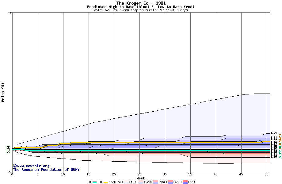Click the copyright symbol before www.textbiz.org
Image resolution: width=282 pixels, height=184 pixels.
(15, 166)
